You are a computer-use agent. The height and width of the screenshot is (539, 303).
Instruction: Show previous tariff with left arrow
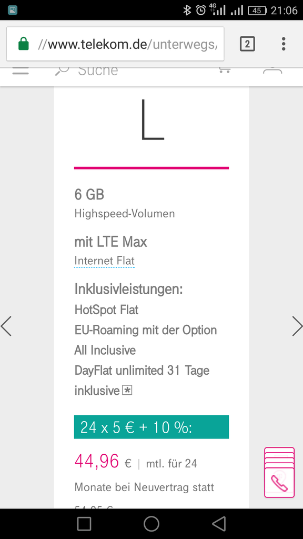point(6,326)
